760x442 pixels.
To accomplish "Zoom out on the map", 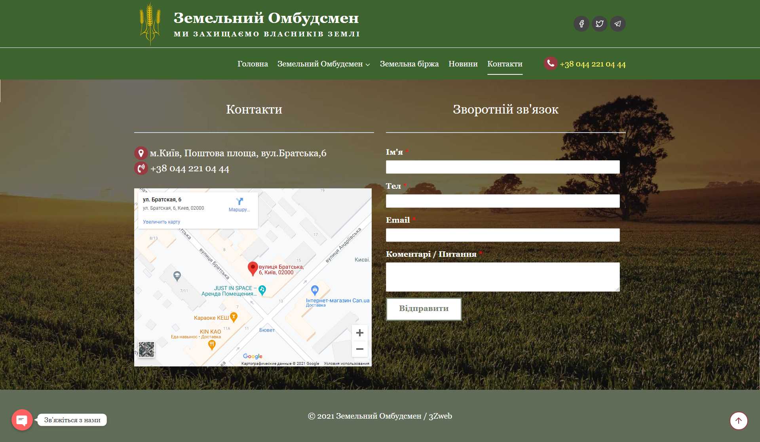I will [359, 349].
